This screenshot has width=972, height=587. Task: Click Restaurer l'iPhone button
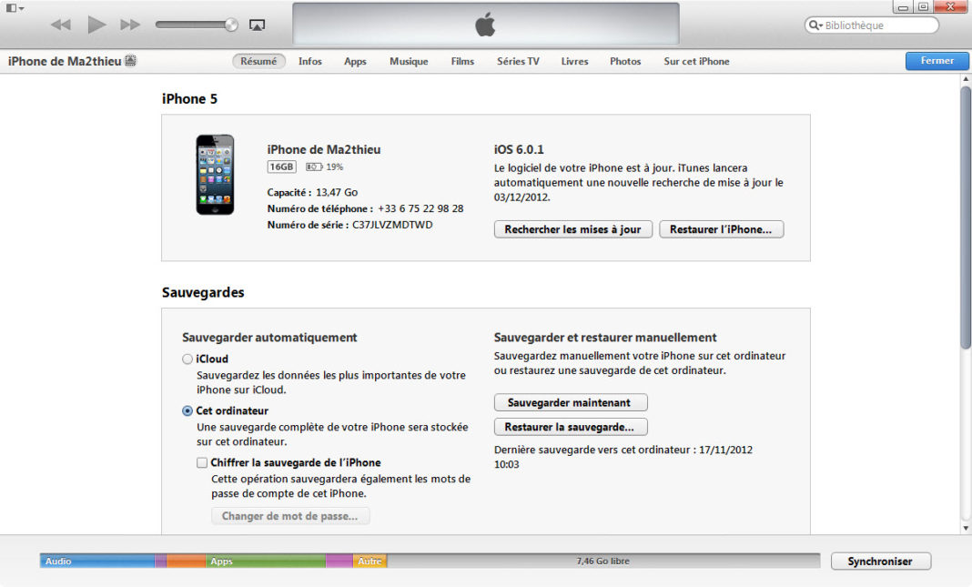[721, 229]
